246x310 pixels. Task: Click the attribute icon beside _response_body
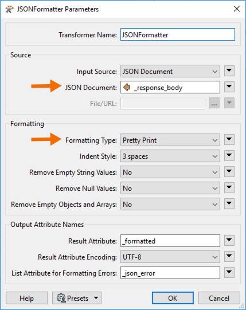click(x=127, y=87)
